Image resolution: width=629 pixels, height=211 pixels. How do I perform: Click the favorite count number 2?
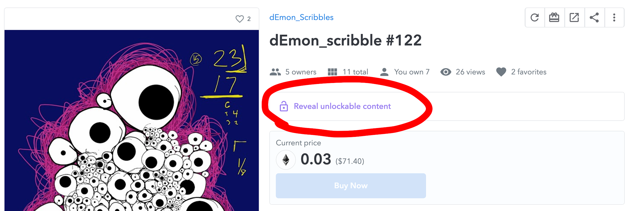pyautogui.click(x=249, y=19)
